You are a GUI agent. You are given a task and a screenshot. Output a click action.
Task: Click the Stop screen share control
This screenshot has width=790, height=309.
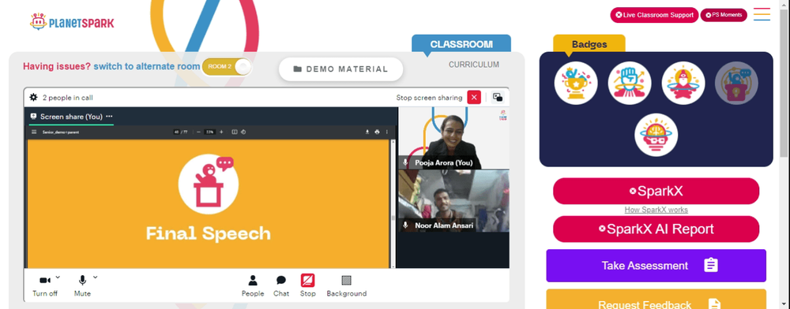point(308,285)
